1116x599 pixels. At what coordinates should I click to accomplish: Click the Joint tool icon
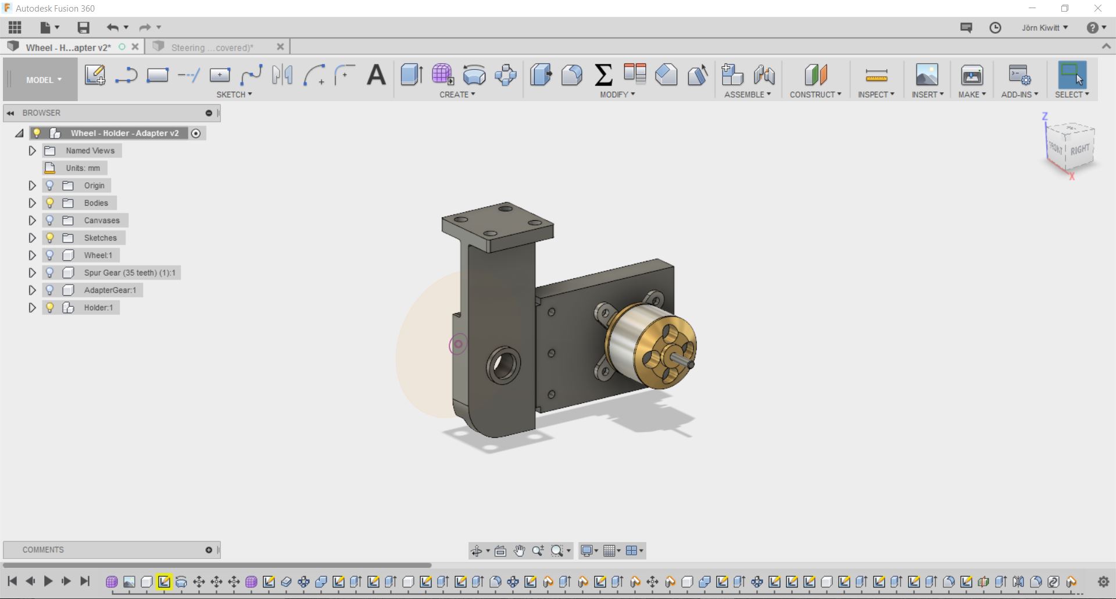(764, 75)
